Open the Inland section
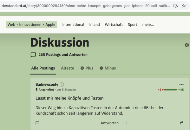The width and height of the screenshot is (190, 130). [x=95, y=25]
